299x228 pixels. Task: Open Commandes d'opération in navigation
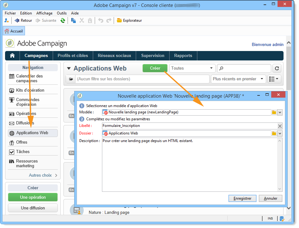[x=33, y=102]
